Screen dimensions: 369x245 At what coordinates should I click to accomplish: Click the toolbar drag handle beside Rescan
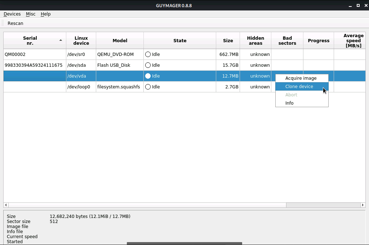click(3, 23)
